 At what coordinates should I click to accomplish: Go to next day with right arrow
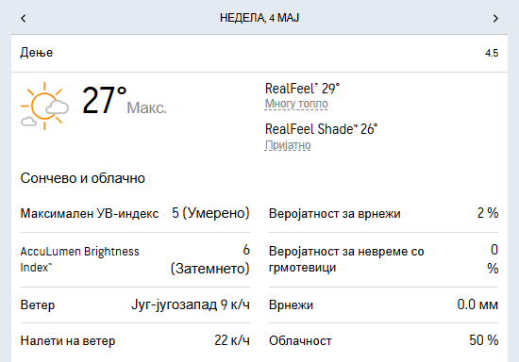495,18
